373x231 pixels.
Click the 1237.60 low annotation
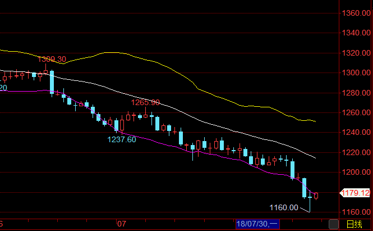coord(122,139)
